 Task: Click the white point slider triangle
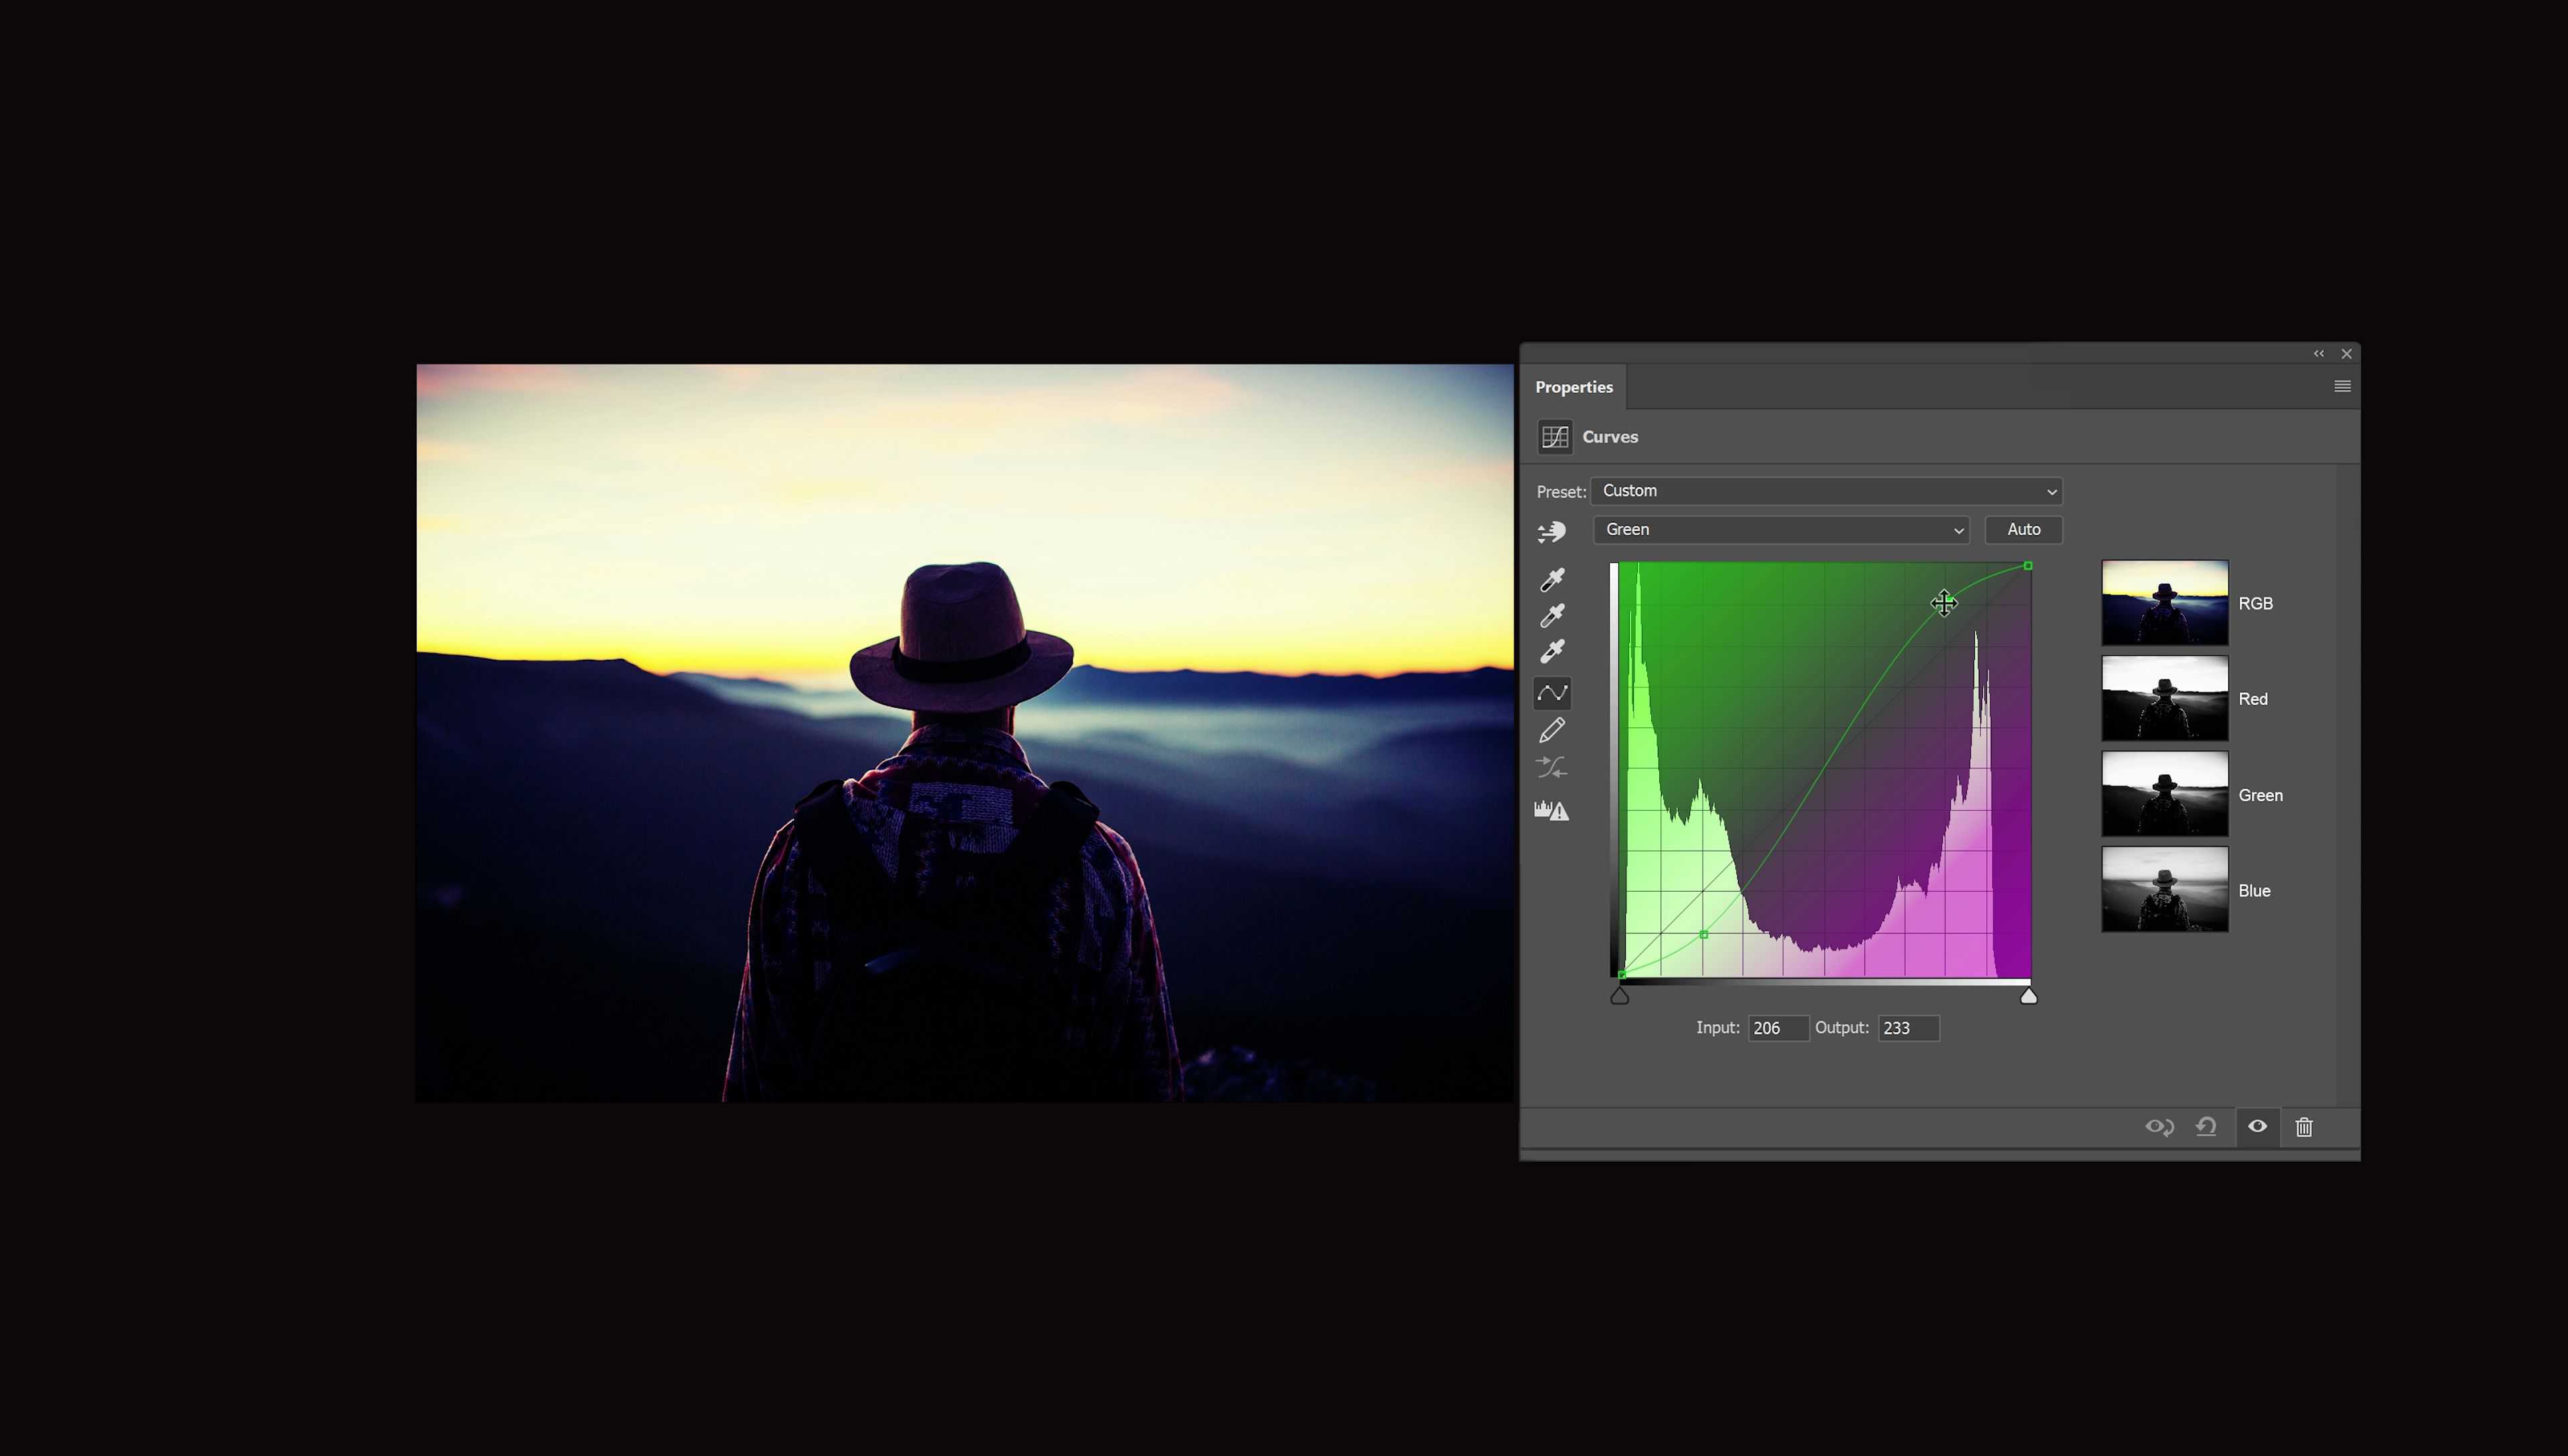2028,995
